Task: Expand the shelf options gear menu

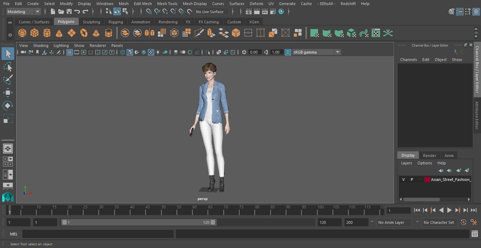Action: click(x=10, y=35)
